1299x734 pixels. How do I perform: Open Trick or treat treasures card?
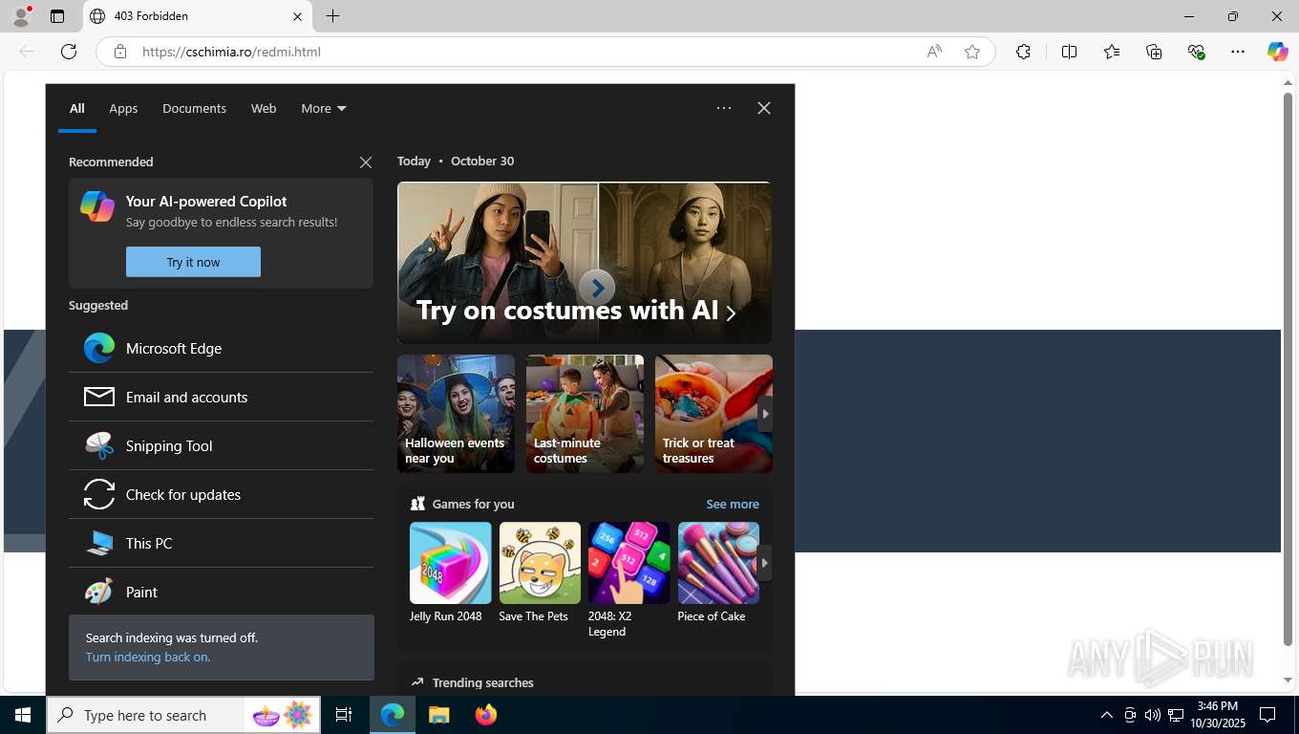point(713,413)
